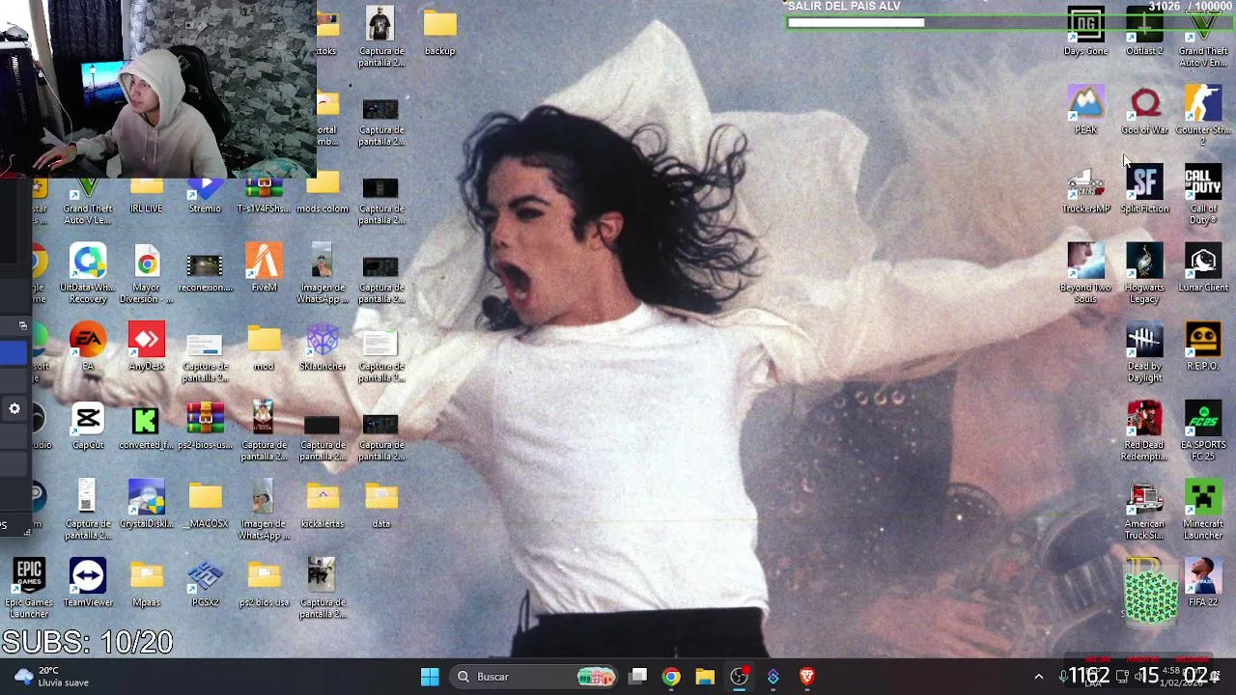Screen dimensions: 1236x695
Task: Open the PEAK game icon
Action: click(x=1085, y=110)
